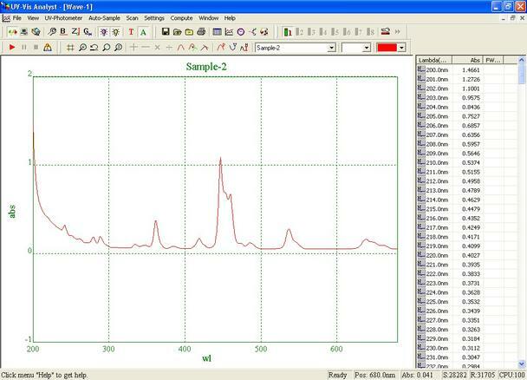Viewport: 527px width, 380px height.
Task: Click the Print icon
Action: (201, 32)
